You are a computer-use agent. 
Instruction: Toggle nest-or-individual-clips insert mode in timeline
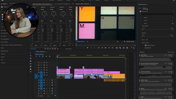click(x=36, y=56)
